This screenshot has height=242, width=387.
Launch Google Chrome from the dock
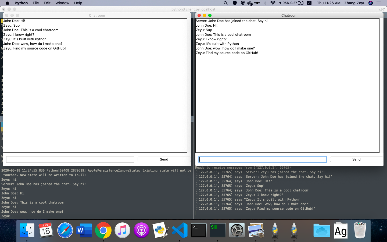103,230
